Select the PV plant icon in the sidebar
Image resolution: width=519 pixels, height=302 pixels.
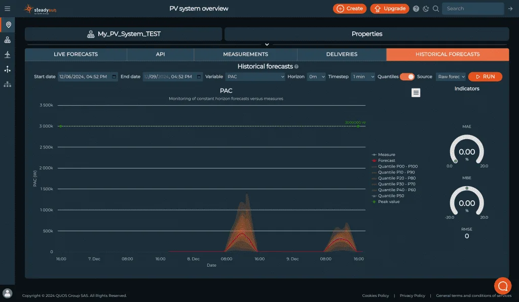click(x=7, y=39)
